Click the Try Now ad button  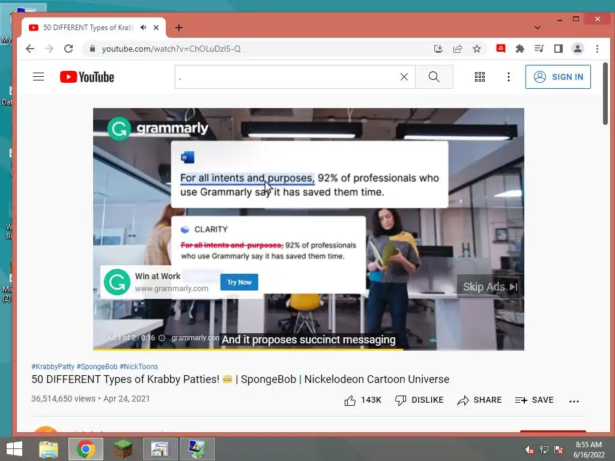click(x=239, y=282)
